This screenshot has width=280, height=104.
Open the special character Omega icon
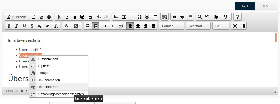pyautogui.click(x=139, y=17)
